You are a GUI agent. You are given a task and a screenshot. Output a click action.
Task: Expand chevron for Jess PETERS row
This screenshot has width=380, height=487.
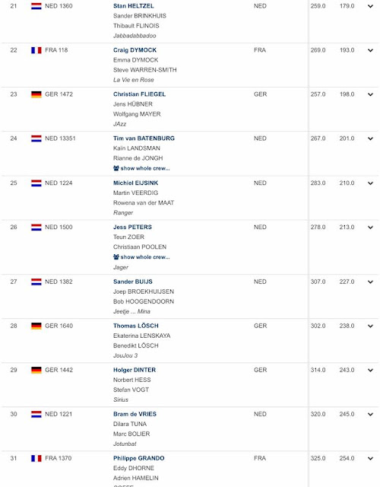click(370, 228)
